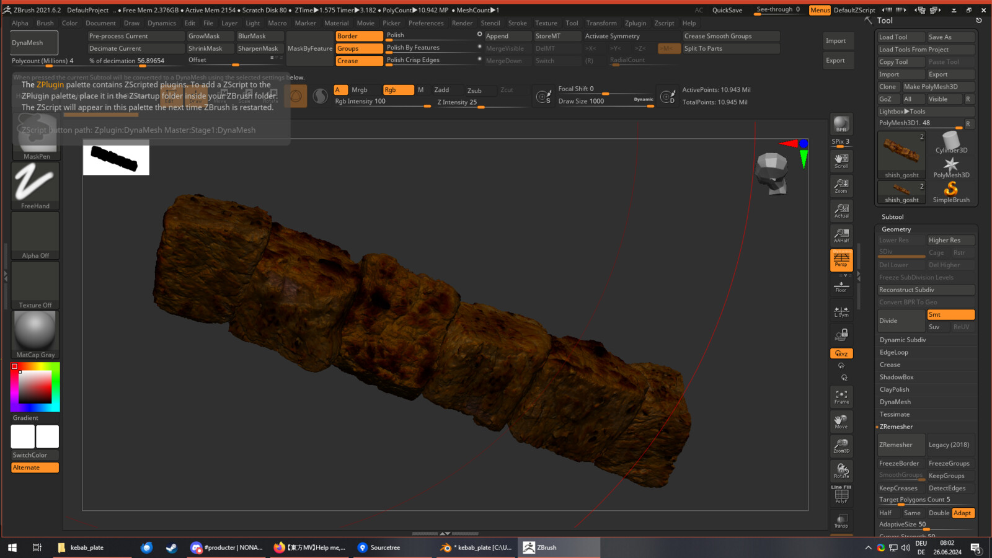This screenshot has width=992, height=558.
Task: Click the color picker square
Action: [x=35, y=387]
